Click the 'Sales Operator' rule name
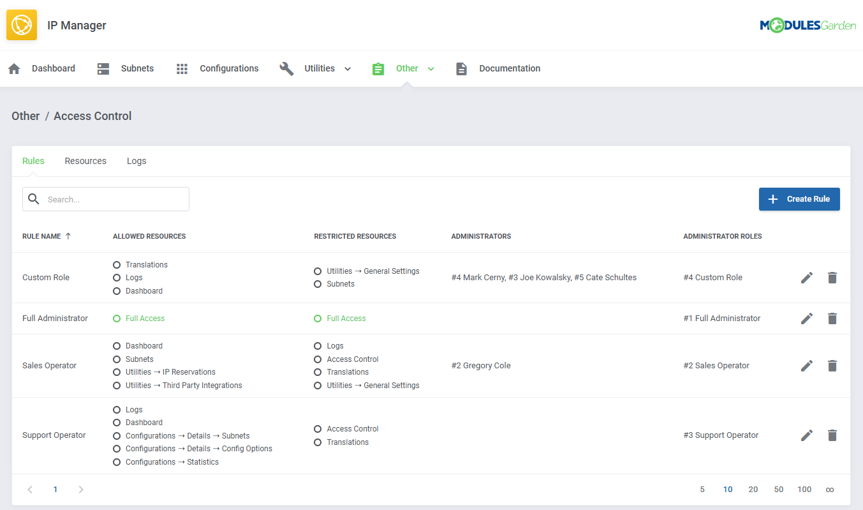Viewport: 863px width, 510px height. [49, 366]
